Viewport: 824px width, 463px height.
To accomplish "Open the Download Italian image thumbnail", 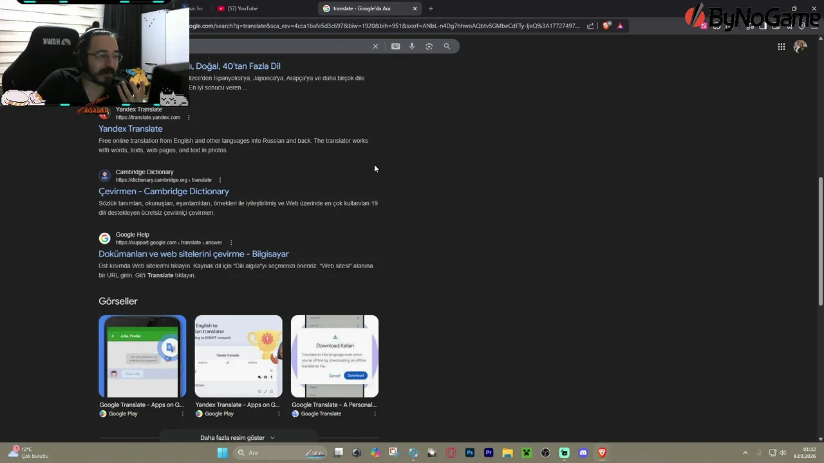I will pyautogui.click(x=335, y=356).
